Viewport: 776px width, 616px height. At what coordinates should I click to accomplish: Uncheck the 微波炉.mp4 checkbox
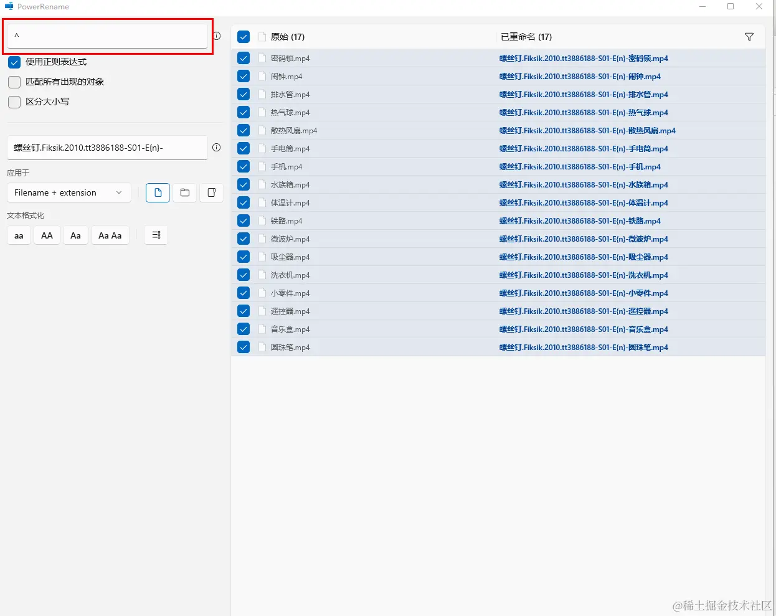pyautogui.click(x=244, y=239)
